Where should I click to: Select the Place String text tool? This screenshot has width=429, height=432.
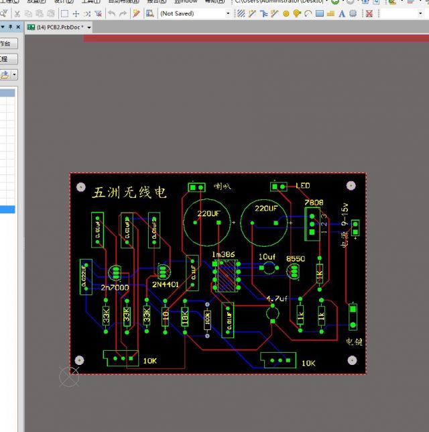click(342, 13)
